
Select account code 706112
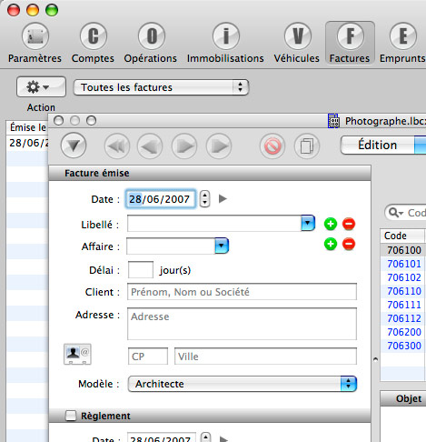tap(404, 318)
